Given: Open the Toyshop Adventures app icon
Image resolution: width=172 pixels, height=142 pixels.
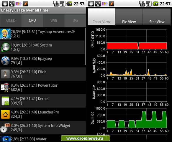Looking at the screenshot, I should [x=5, y=34].
